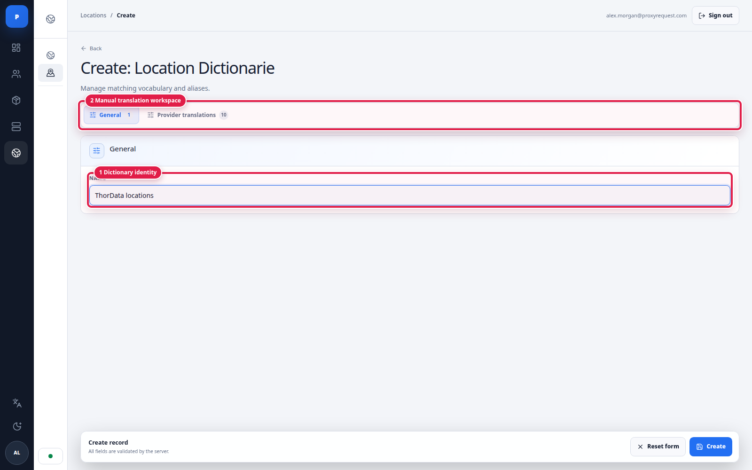This screenshot has height=470, width=752.
Task: Click the Reset form button
Action: (658, 446)
